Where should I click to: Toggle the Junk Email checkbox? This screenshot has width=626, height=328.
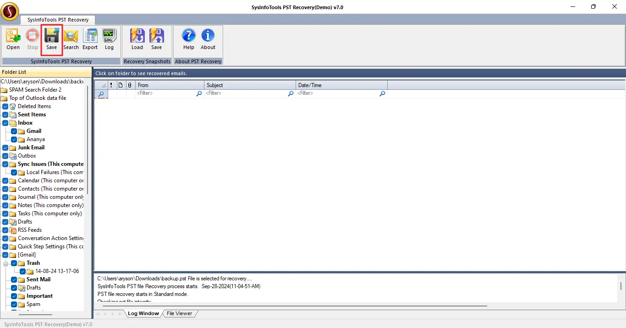5,148
